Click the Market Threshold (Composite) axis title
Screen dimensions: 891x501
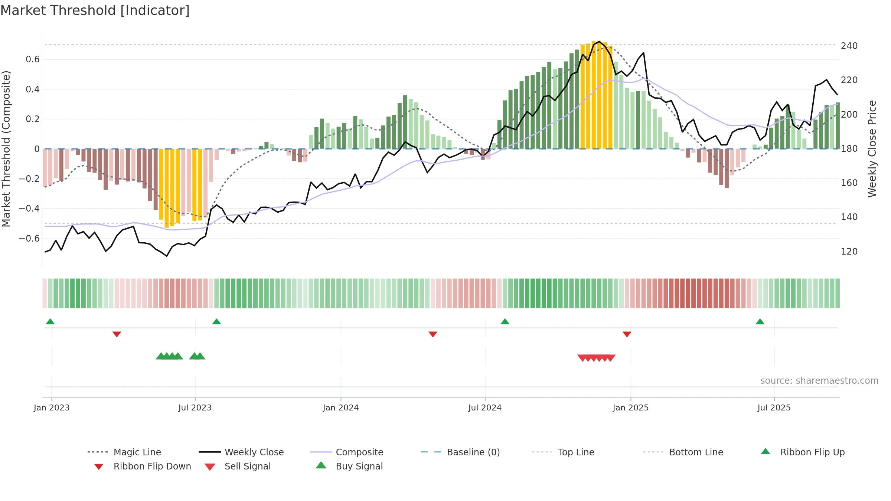(6, 149)
